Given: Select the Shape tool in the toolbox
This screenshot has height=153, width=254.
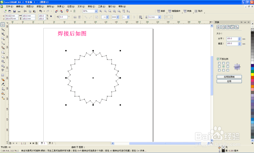Looking at the screenshot, I should click(x=3, y=30).
